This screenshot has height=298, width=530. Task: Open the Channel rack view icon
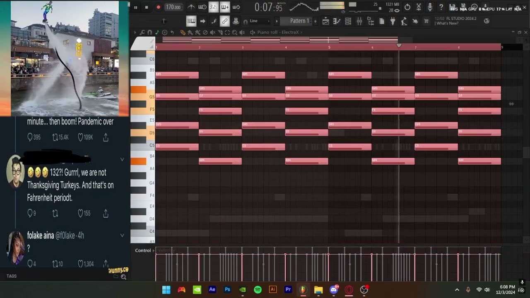point(348,21)
